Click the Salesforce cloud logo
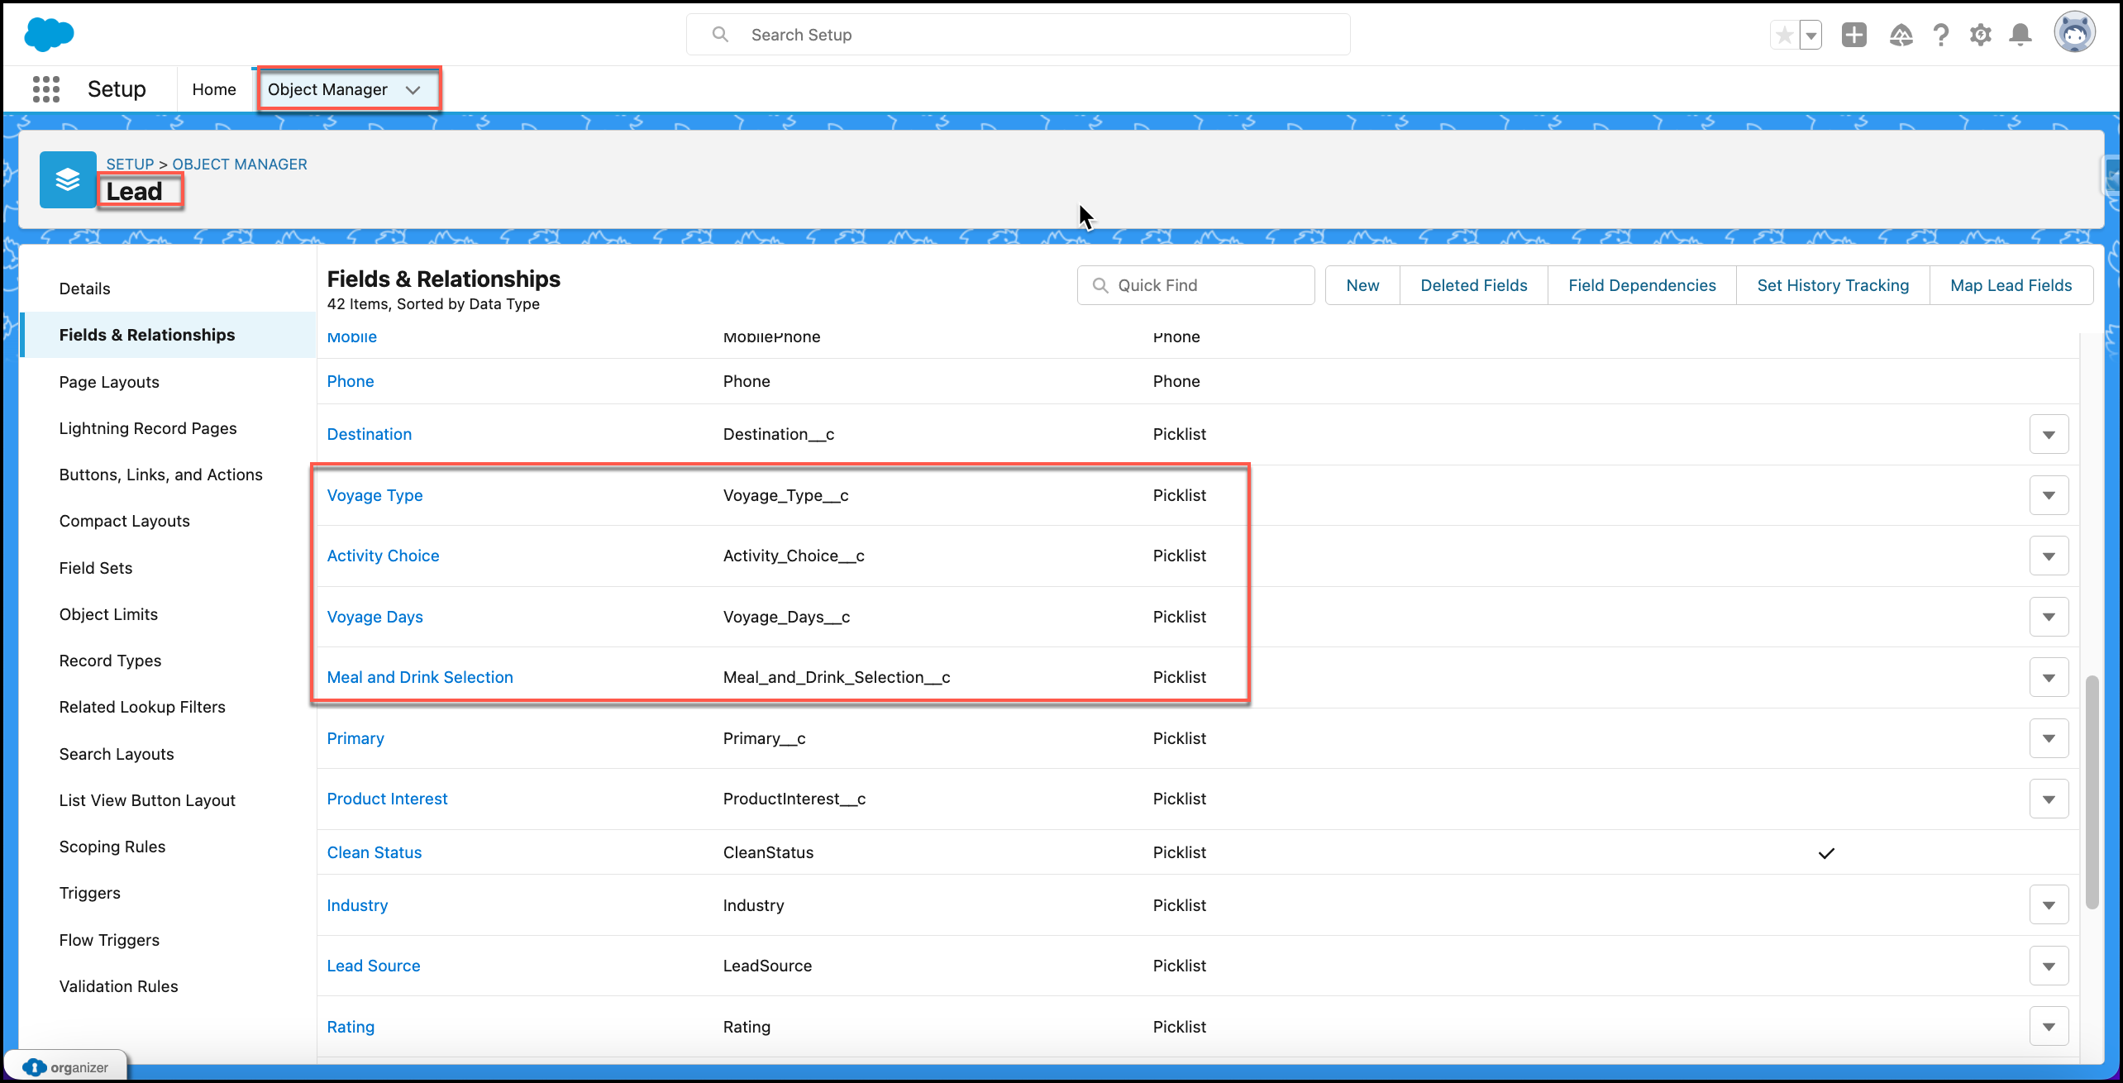2123x1083 pixels. (x=49, y=35)
